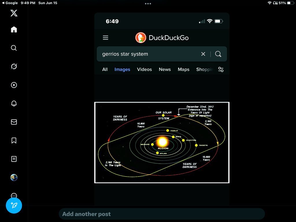Click phone Wi-Fi icon in screenshot
The height and width of the screenshot is (222, 296).
(210, 21)
